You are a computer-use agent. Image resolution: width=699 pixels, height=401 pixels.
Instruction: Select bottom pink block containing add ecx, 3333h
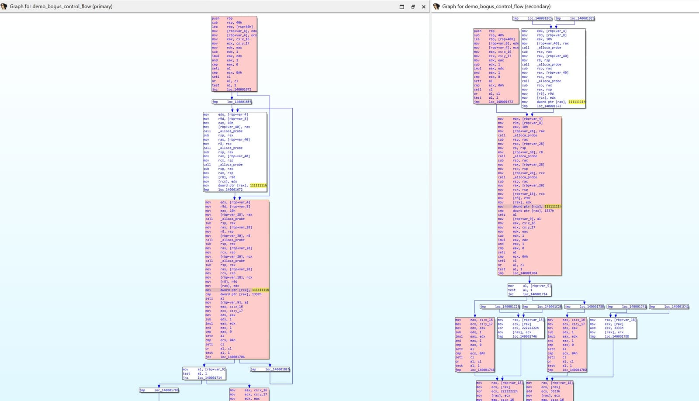pyautogui.click(x=550, y=391)
